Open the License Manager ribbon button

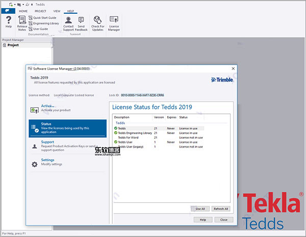pos(114,23)
